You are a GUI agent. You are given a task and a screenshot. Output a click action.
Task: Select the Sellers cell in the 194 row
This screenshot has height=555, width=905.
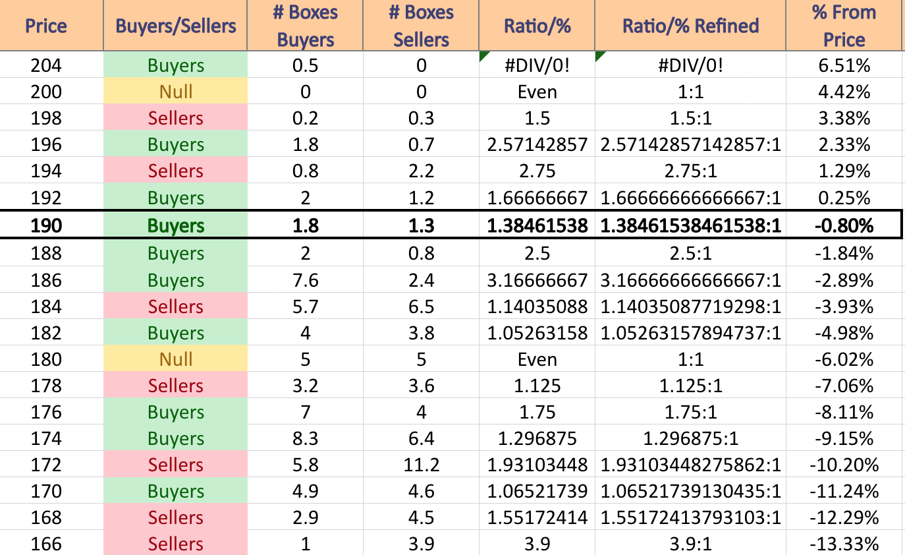click(x=175, y=171)
